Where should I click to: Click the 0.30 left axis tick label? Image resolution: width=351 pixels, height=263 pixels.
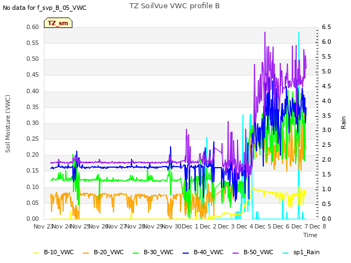pos(33,123)
